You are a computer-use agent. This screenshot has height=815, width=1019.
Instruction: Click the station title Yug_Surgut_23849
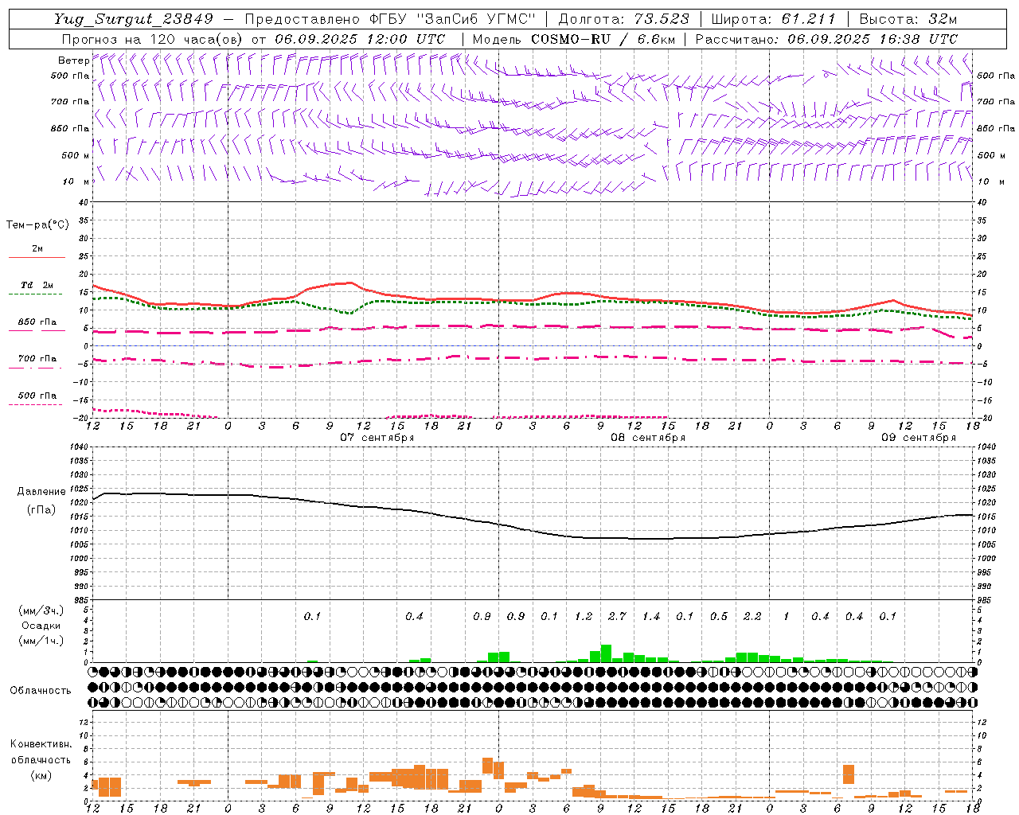(x=134, y=19)
